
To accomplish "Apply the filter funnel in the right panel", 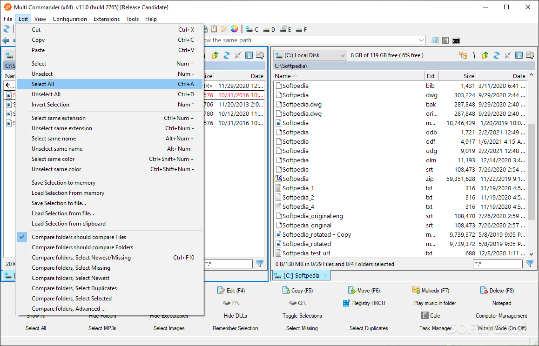I will coord(530,264).
